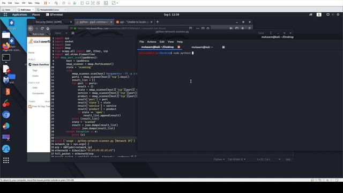This screenshot has width=343, height=193.
Task: Open Firefox library icon in toolbar
Action: (x=231, y=28)
